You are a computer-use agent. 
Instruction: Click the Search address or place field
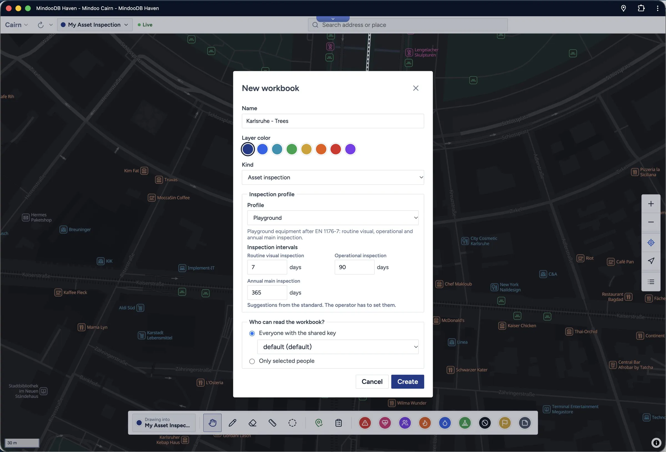408,25
